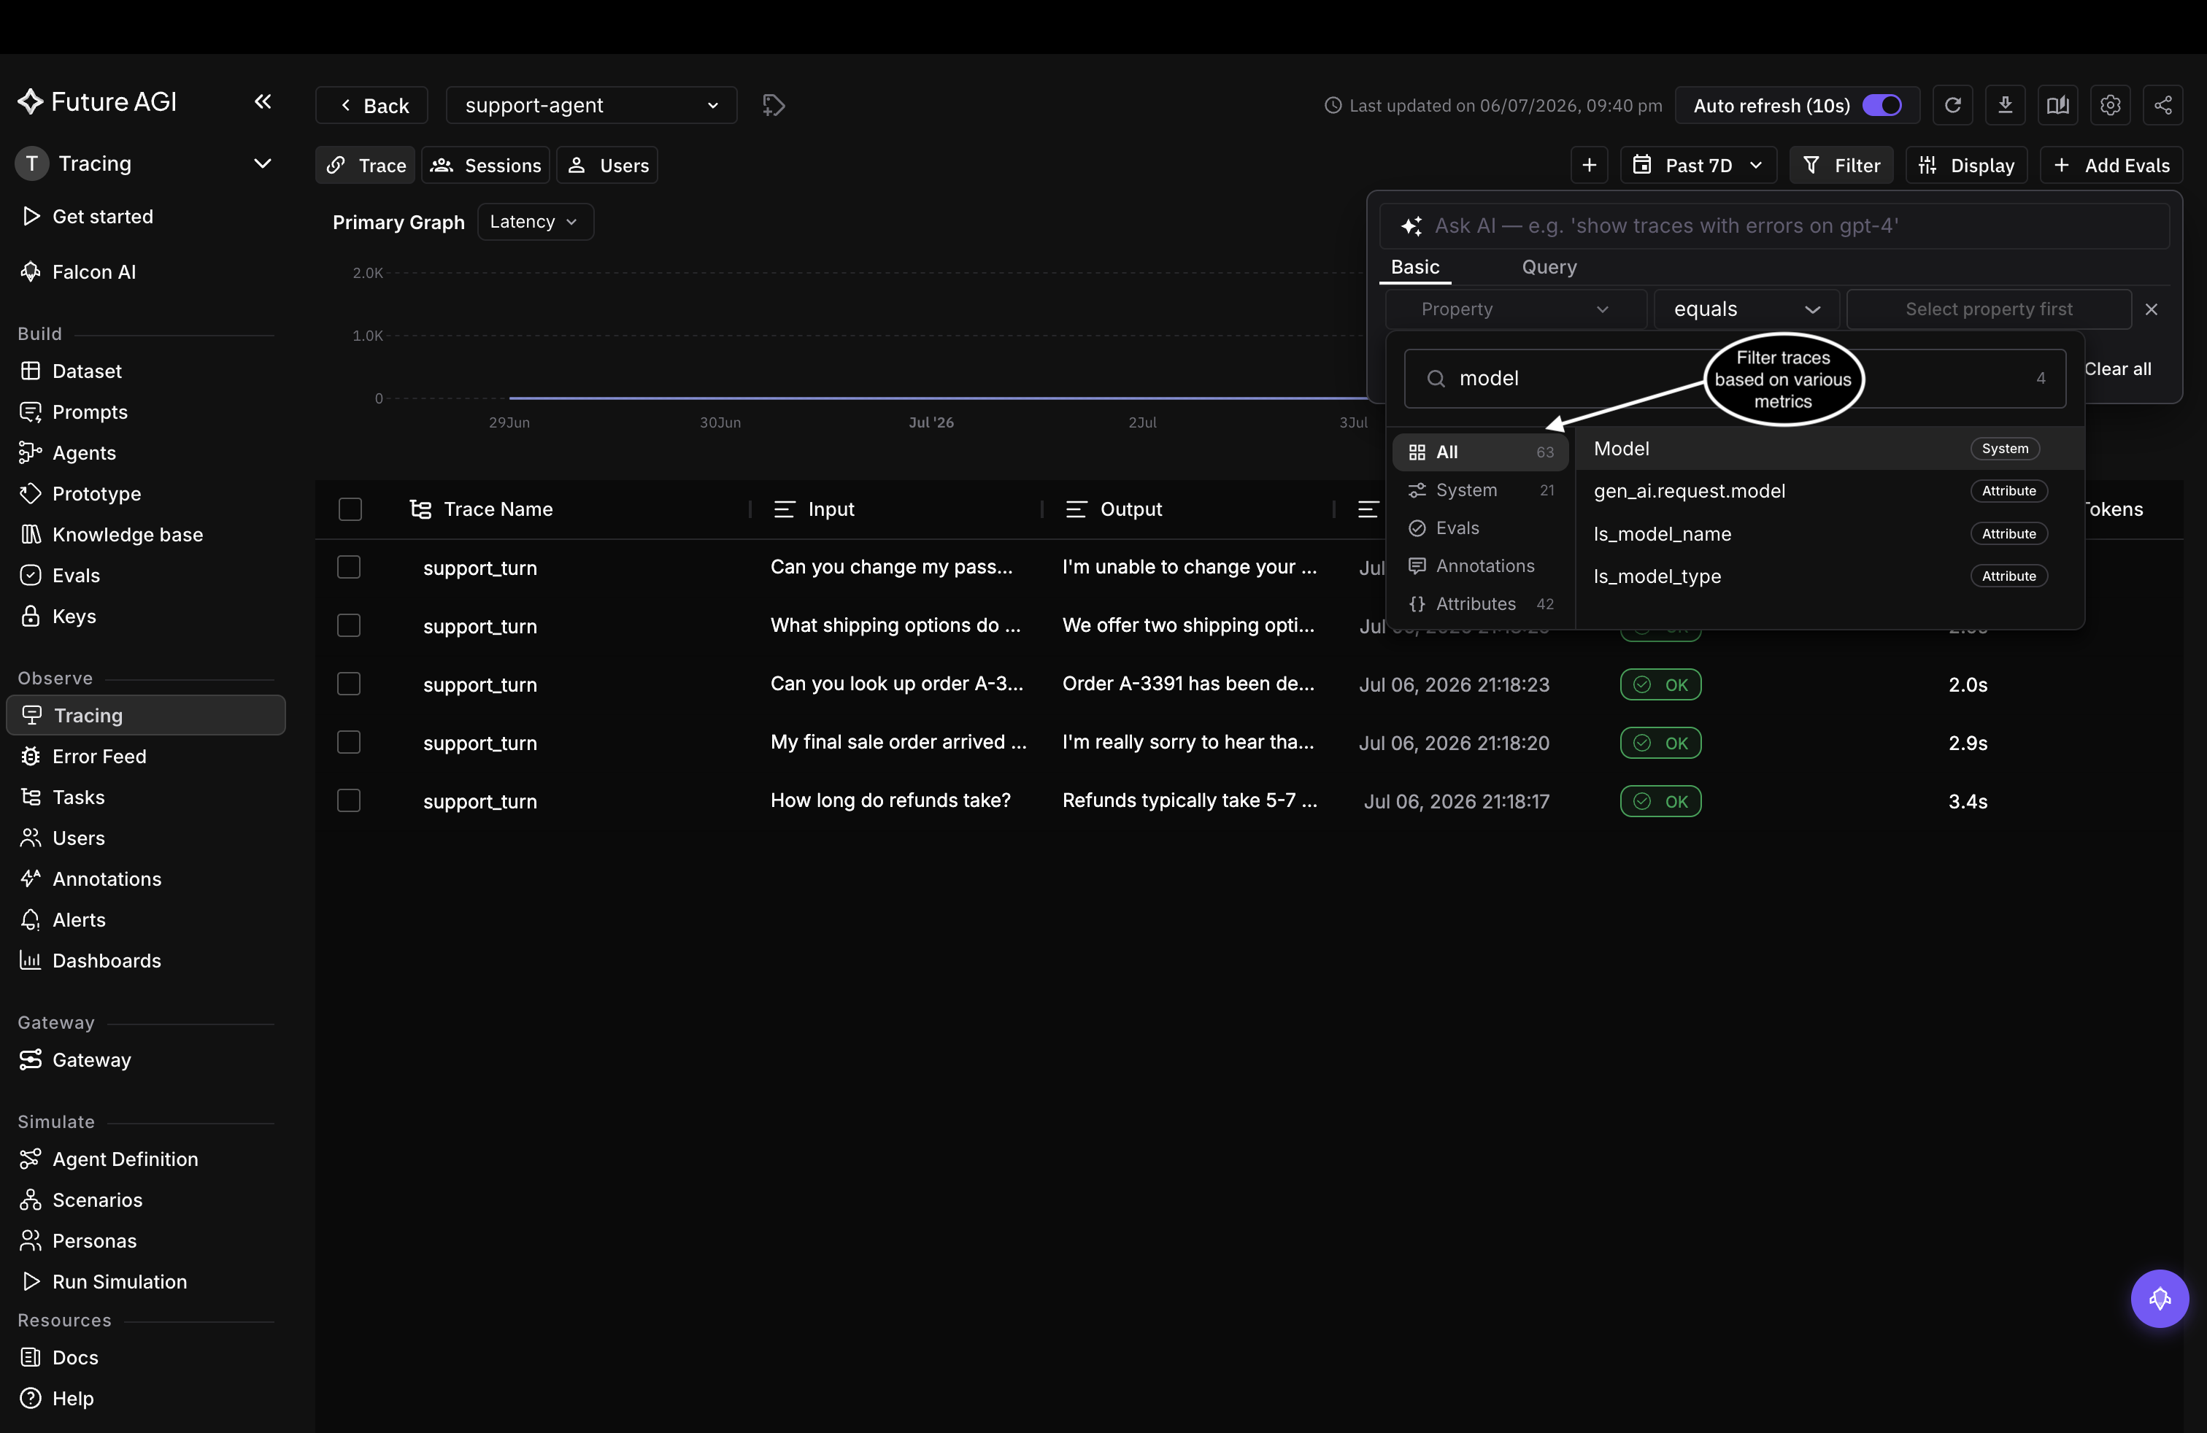This screenshot has height=1433, width=2207.
Task: Open the Latency primary graph dropdown
Action: coord(535,222)
